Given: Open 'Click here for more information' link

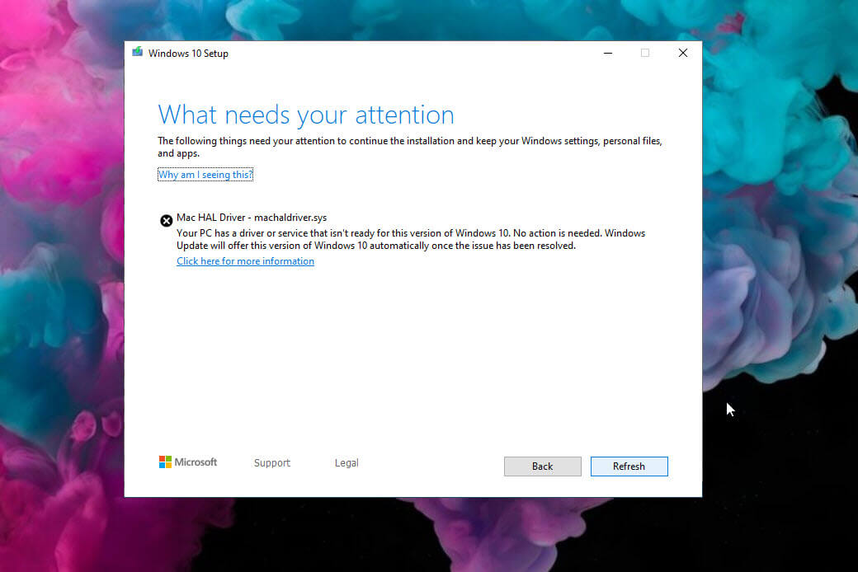Looking at the screenshot, I should pyautogui.click(x=245, y=261).
